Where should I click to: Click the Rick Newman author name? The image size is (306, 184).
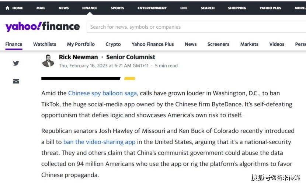coord(78,57)
